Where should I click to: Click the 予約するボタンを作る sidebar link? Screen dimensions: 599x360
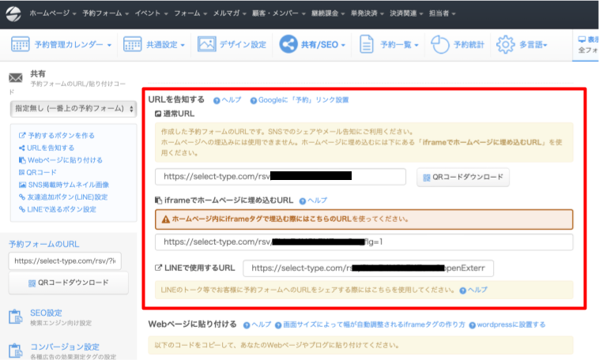pos(61,135)
